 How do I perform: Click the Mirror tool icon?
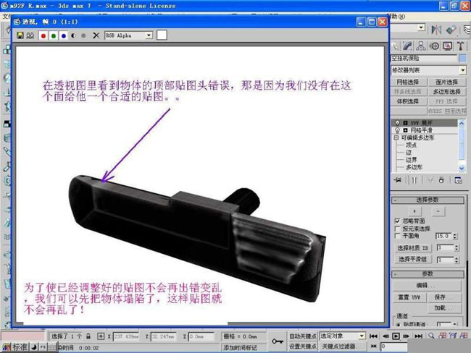coord(436,30)
